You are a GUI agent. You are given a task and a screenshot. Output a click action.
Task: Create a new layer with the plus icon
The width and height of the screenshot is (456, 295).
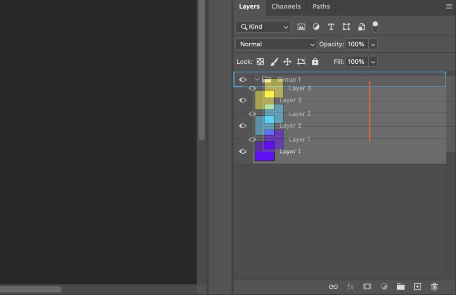(x=418, y=287)
